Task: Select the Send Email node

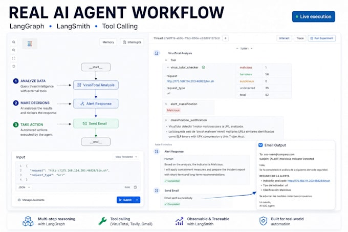Action: point(96,123)
